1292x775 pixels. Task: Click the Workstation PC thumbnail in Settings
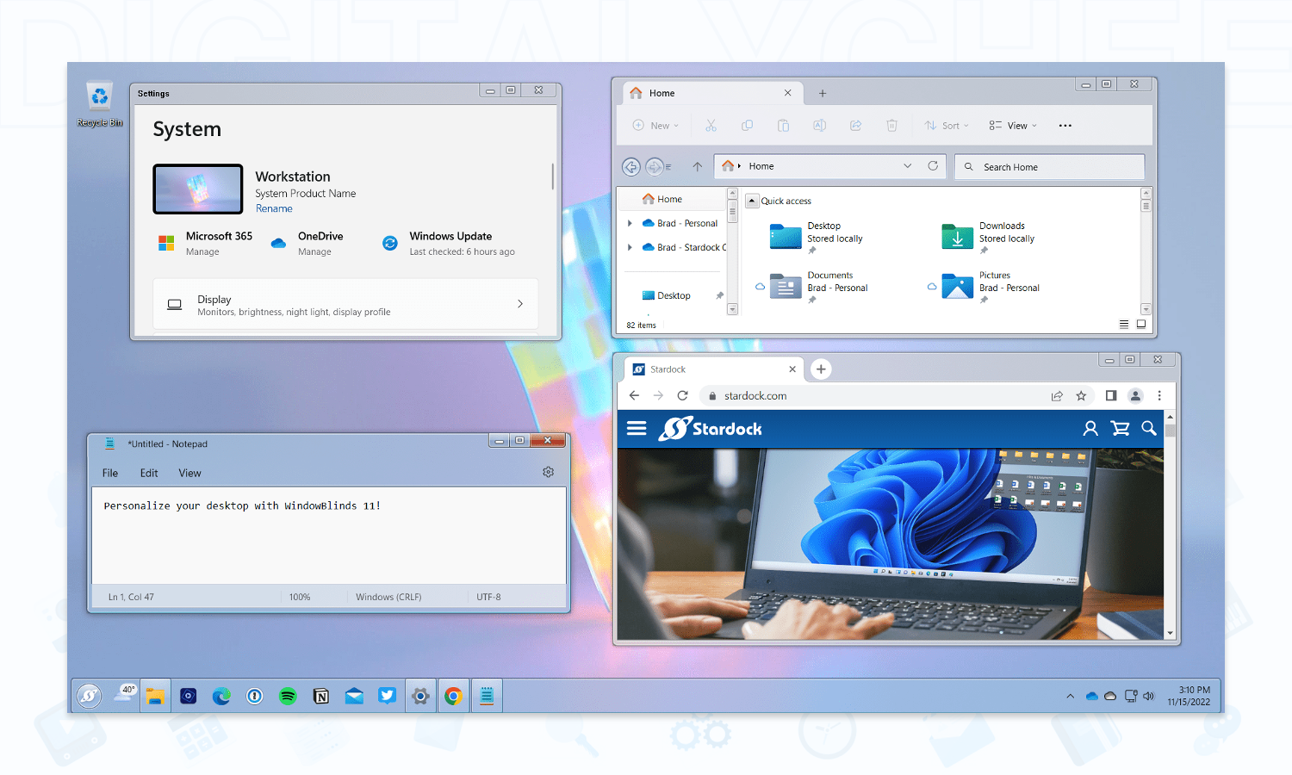(x=198, y=189)
